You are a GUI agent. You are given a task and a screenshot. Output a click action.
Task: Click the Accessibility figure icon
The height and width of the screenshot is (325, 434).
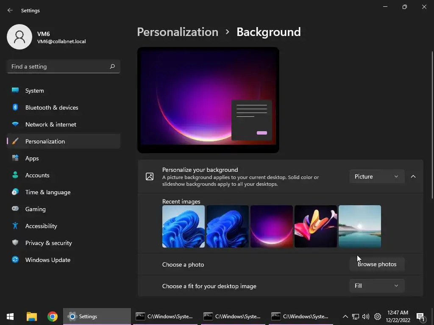(15, 226)
